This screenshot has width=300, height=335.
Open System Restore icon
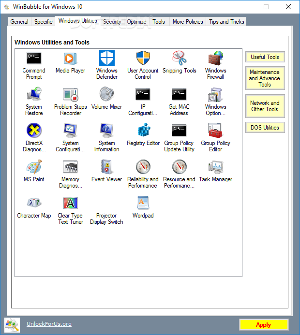(x=34, y=94)
